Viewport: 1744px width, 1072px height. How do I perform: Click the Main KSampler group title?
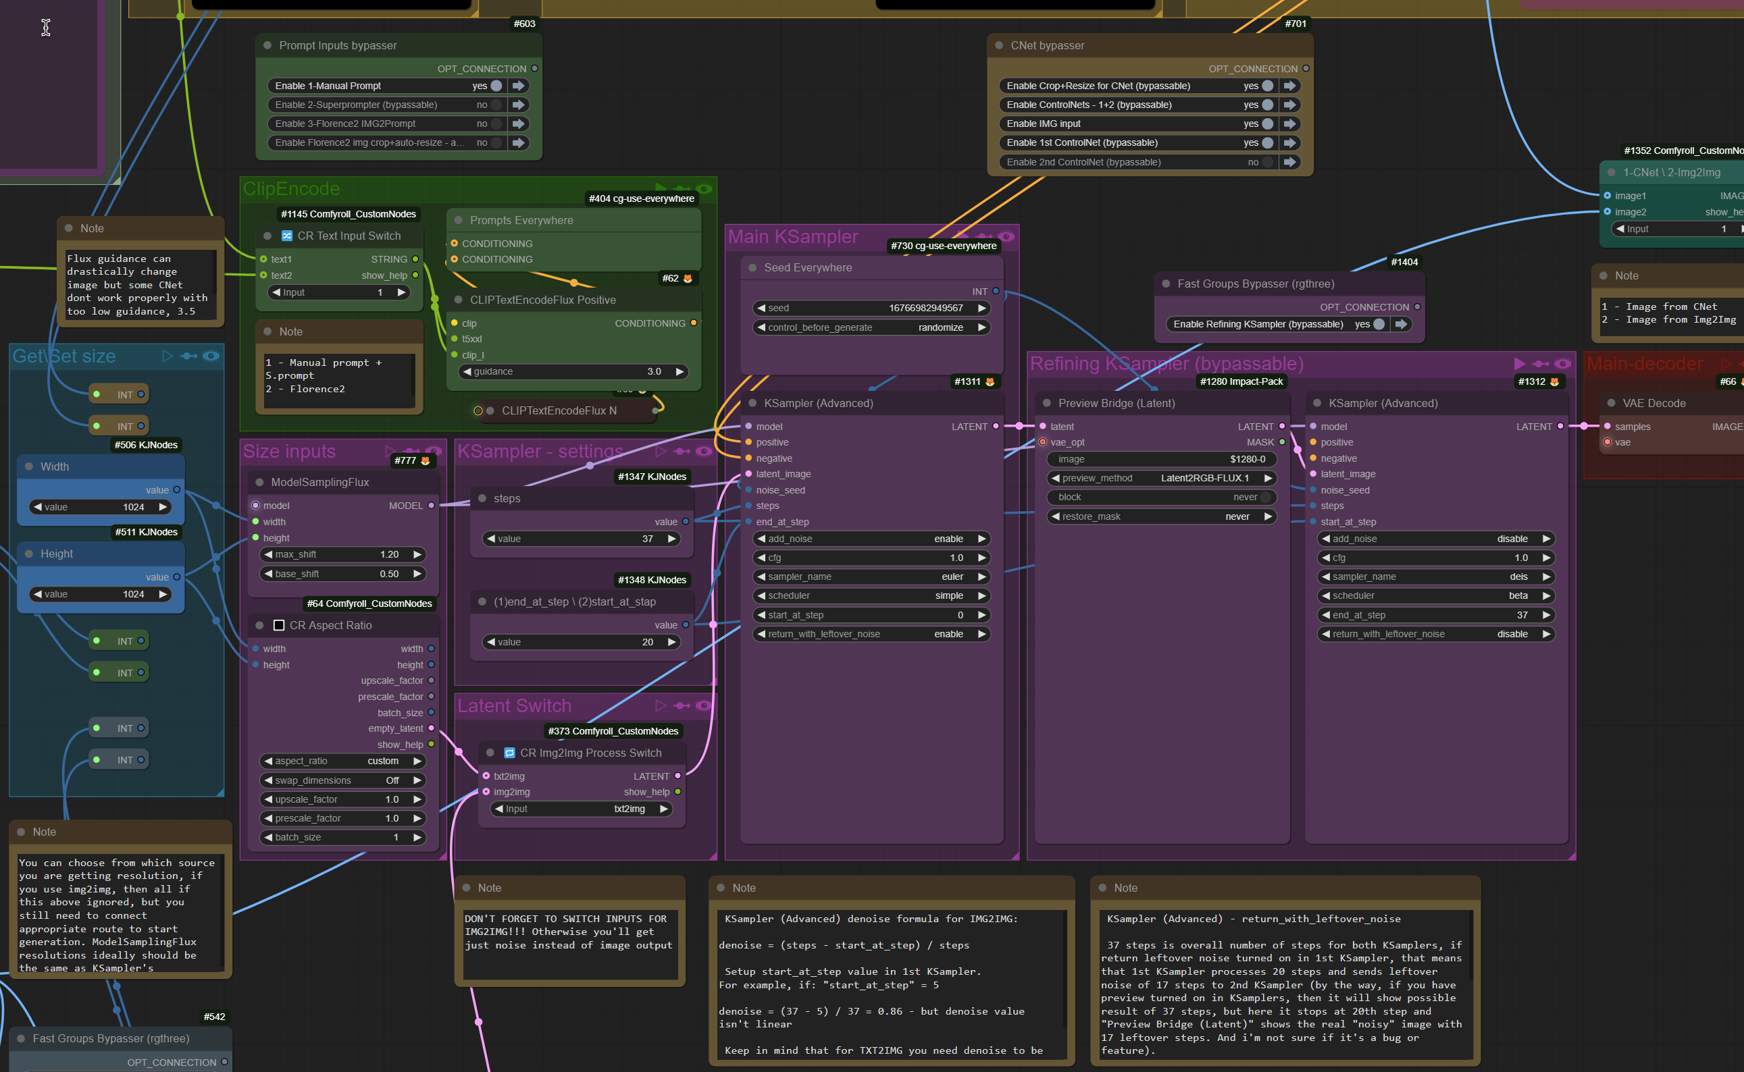pos(793,237)
